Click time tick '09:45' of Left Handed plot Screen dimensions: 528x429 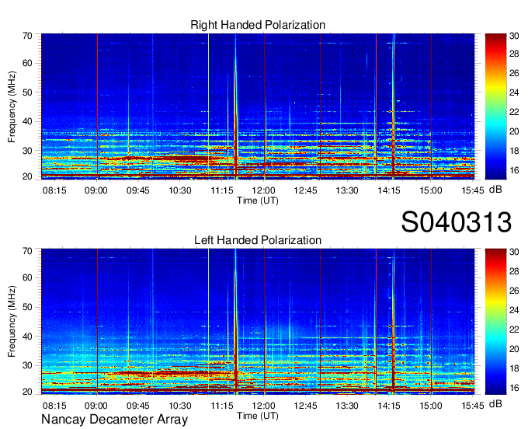coord(137,406)
